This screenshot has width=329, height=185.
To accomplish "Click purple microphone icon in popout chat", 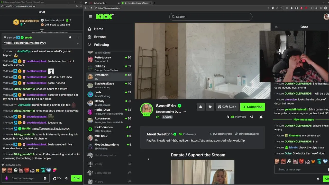I will click(6, 178).
